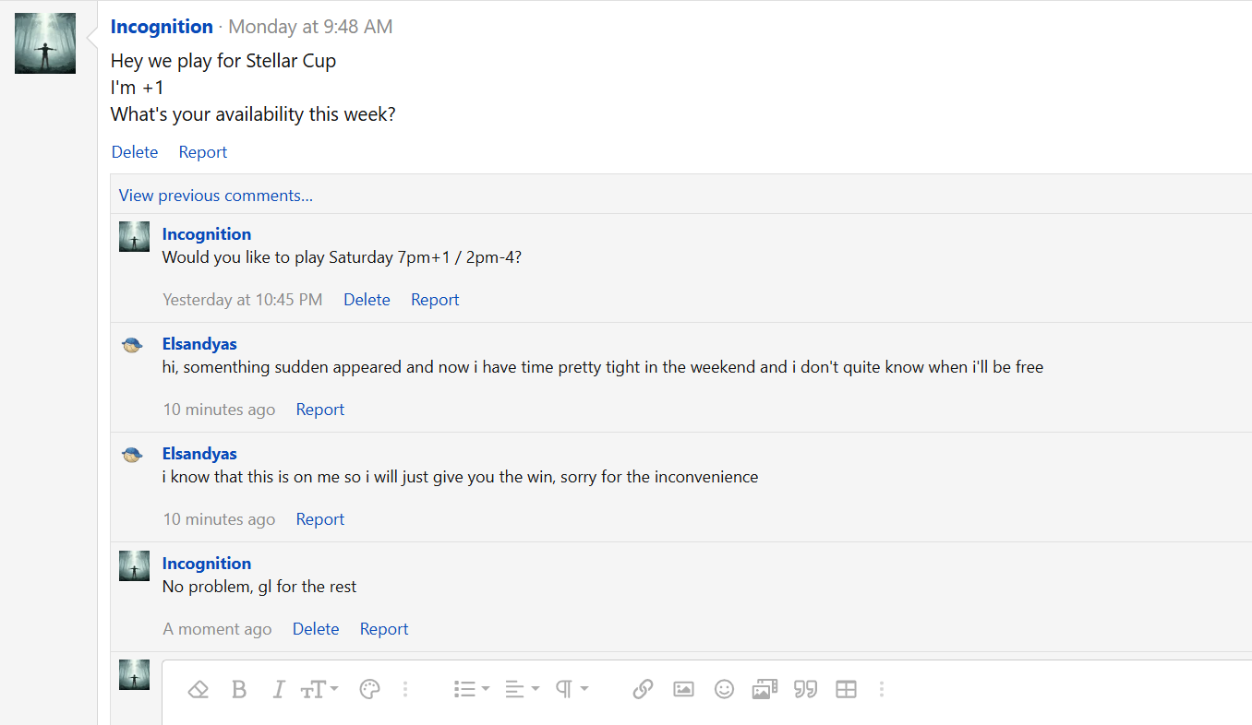Delete the 'No problem, gl' comment
The image size is (1252, 725).
[x=316, y=629]
